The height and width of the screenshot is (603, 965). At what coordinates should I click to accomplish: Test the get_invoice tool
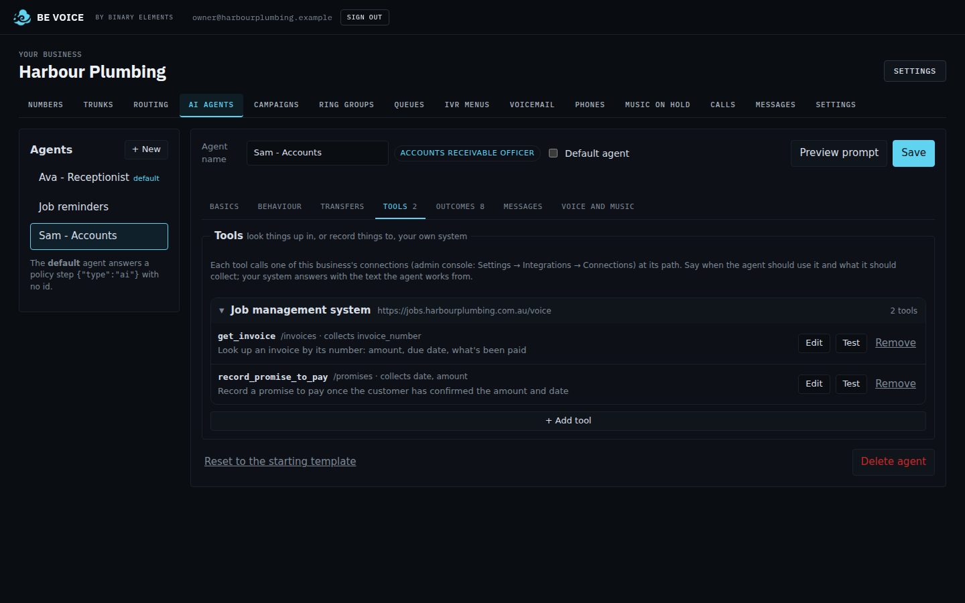pos(851,343)
